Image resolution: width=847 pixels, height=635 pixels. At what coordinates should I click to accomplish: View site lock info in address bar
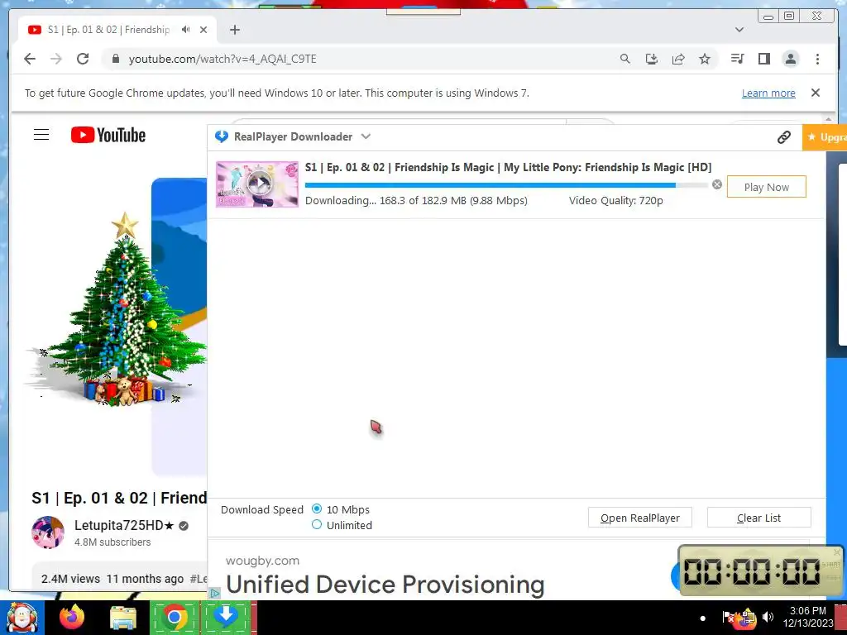pos(115,59)
